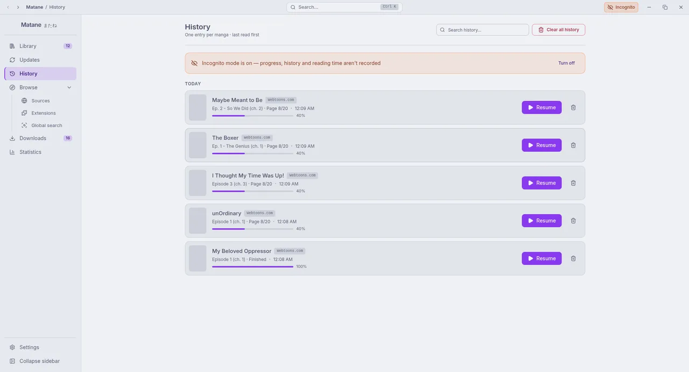Screen dimensions: 689x372
Task: Click My Beloved Oppressor progress bar
Action: (252, 266)
